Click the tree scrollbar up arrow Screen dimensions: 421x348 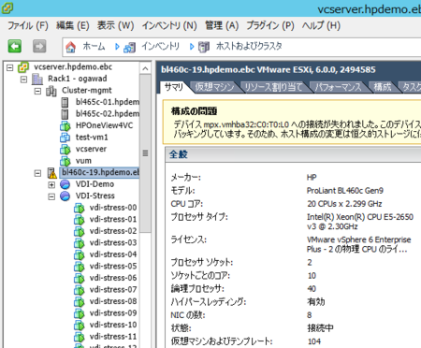coord(145,68)
